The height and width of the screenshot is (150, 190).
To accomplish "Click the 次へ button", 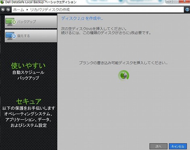I will 158,146.
